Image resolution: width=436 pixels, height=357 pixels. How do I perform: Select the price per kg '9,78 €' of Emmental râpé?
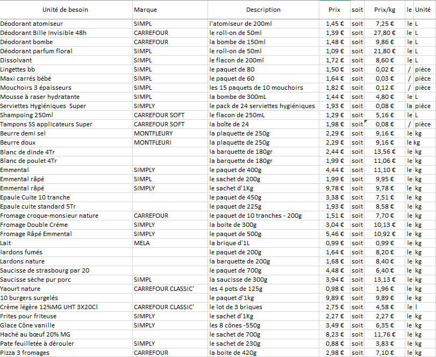click(x=384, y=189)
